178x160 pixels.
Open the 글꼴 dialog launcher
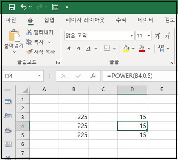tap(171, 62)
